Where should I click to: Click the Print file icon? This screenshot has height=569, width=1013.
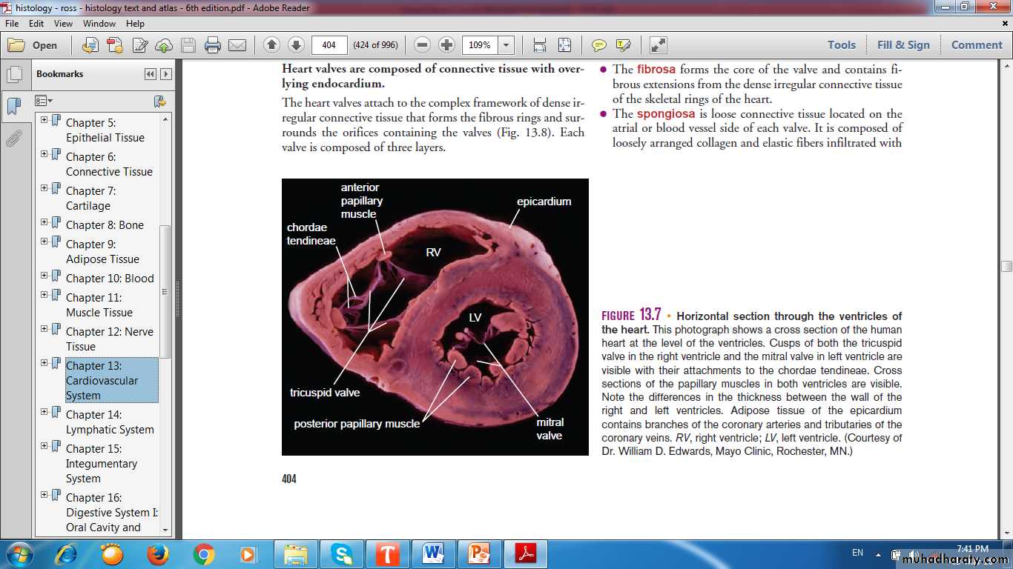[213, 45]
